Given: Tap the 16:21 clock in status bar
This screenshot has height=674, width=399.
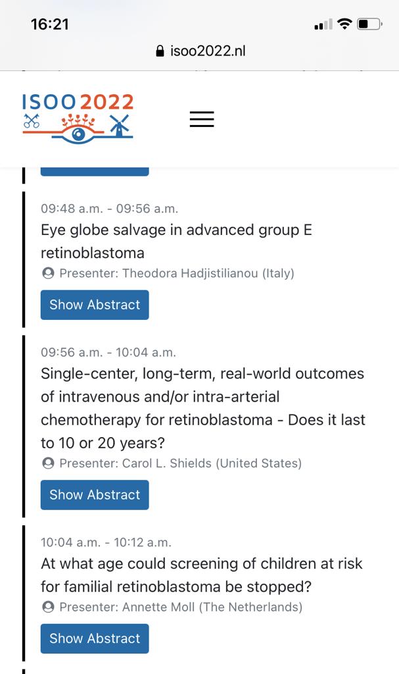Looking at the screenshot, I should point(50,24).
